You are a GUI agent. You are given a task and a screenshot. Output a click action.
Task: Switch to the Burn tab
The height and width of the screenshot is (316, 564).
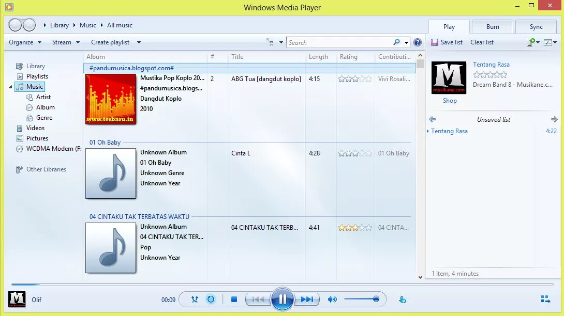[493, 26]
